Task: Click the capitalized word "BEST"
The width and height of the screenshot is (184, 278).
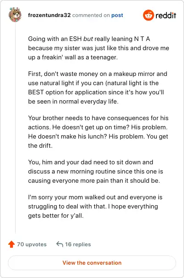Action: click(x=36, y=92)
